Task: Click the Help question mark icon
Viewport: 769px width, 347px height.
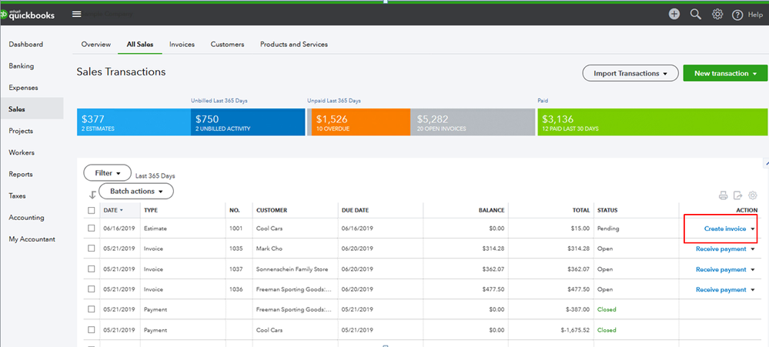Action: point(737,15)
